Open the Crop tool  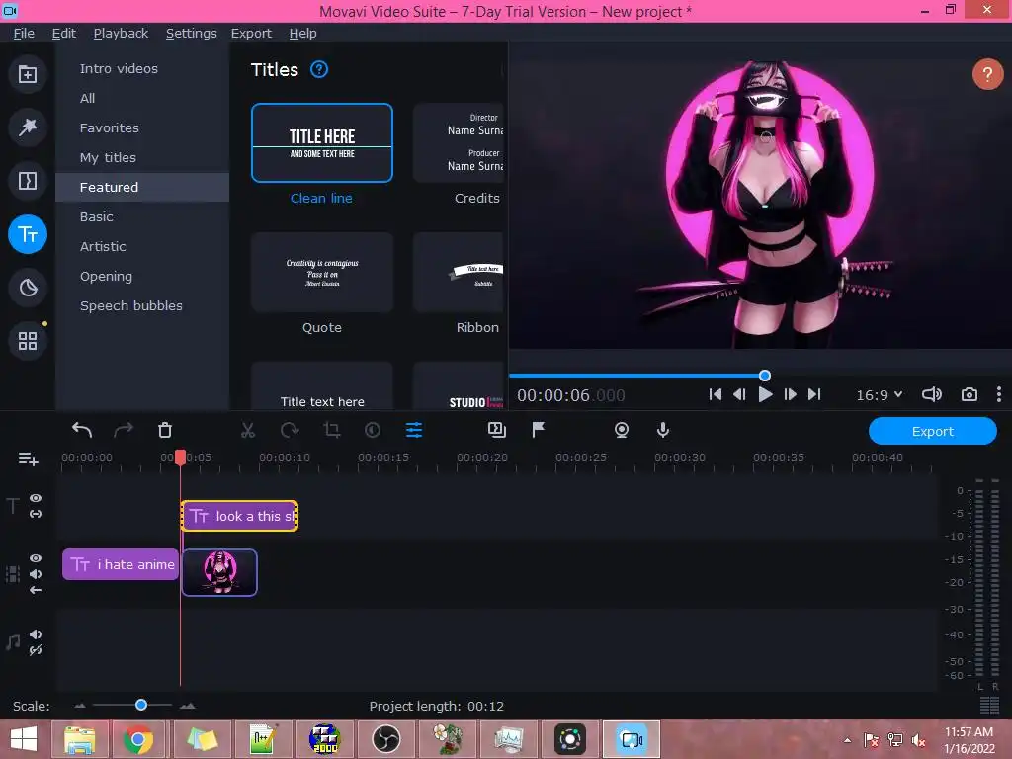(x=332, y=430)
